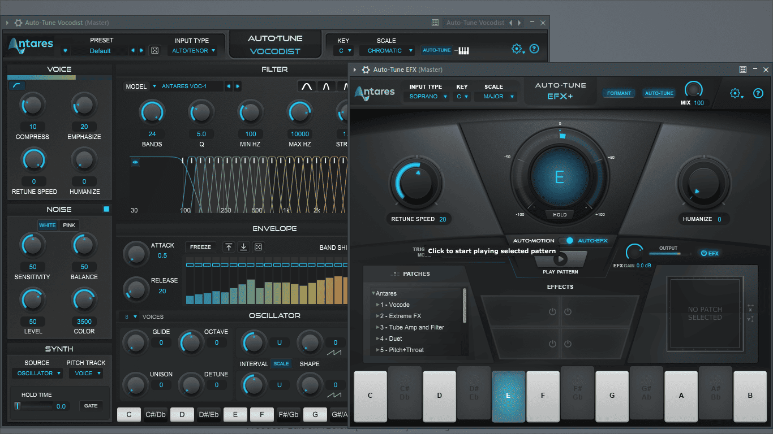
Task: Click the filter graph handle icon
Action: coord(135,162)
